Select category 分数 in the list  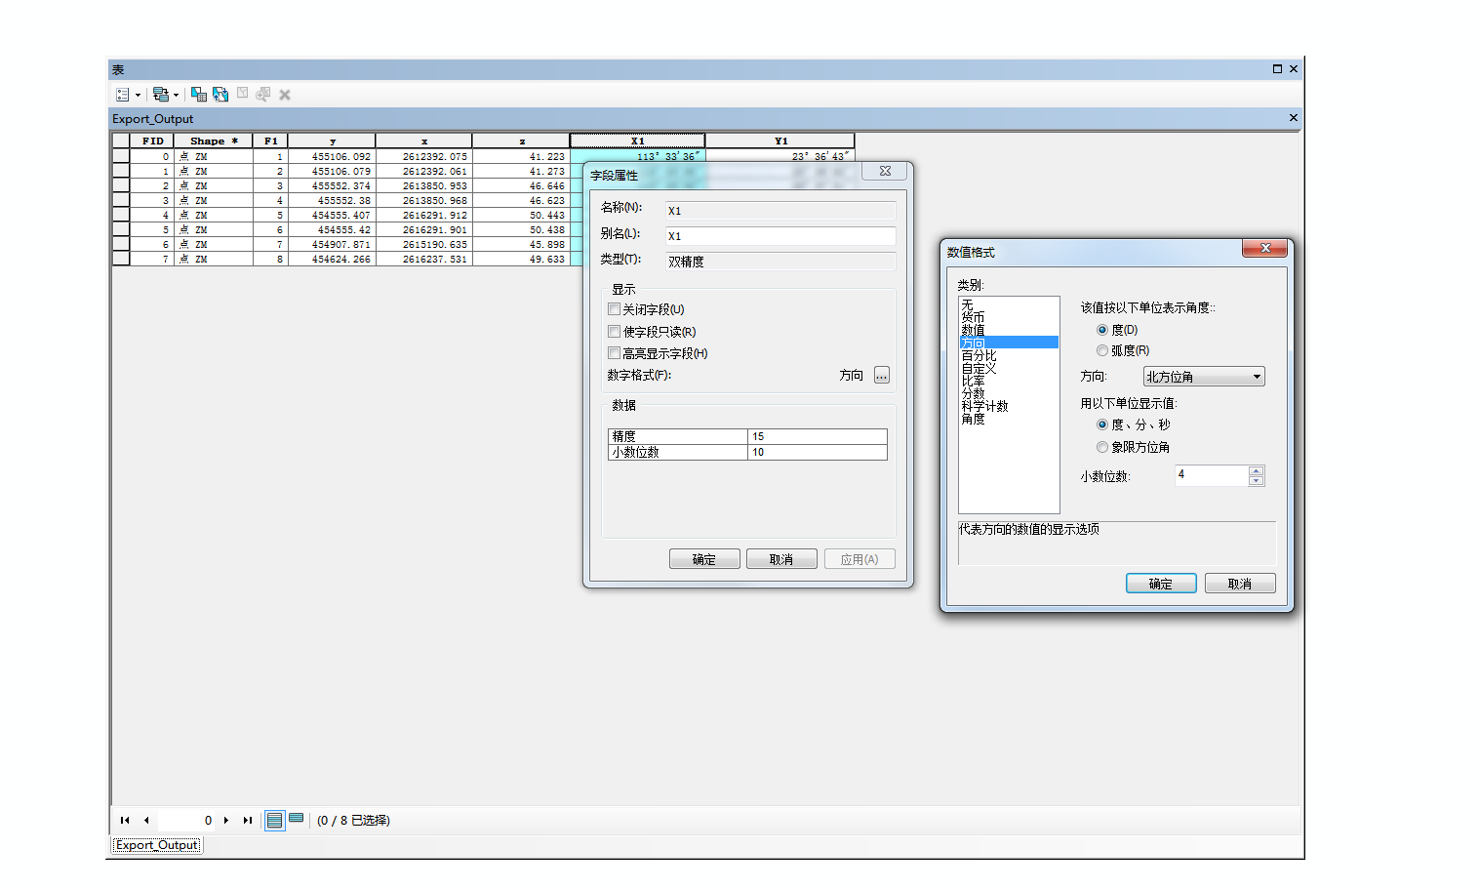point(1009,393)
